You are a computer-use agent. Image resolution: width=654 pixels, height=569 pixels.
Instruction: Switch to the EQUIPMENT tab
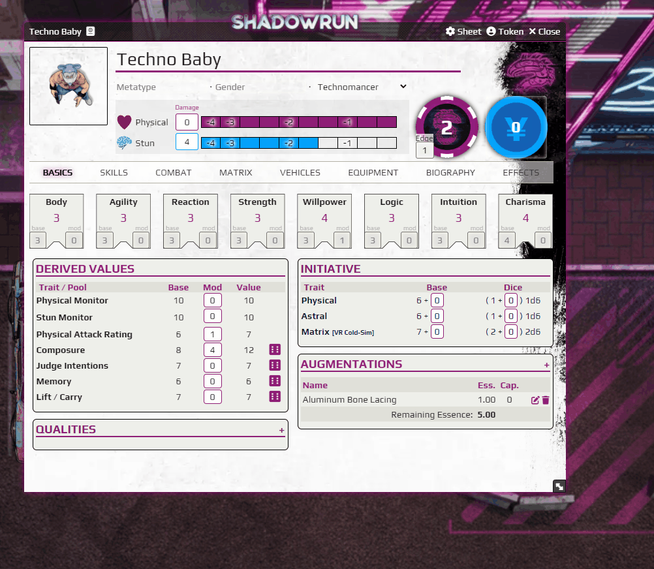pyautogui.click(x=373, y=172)
